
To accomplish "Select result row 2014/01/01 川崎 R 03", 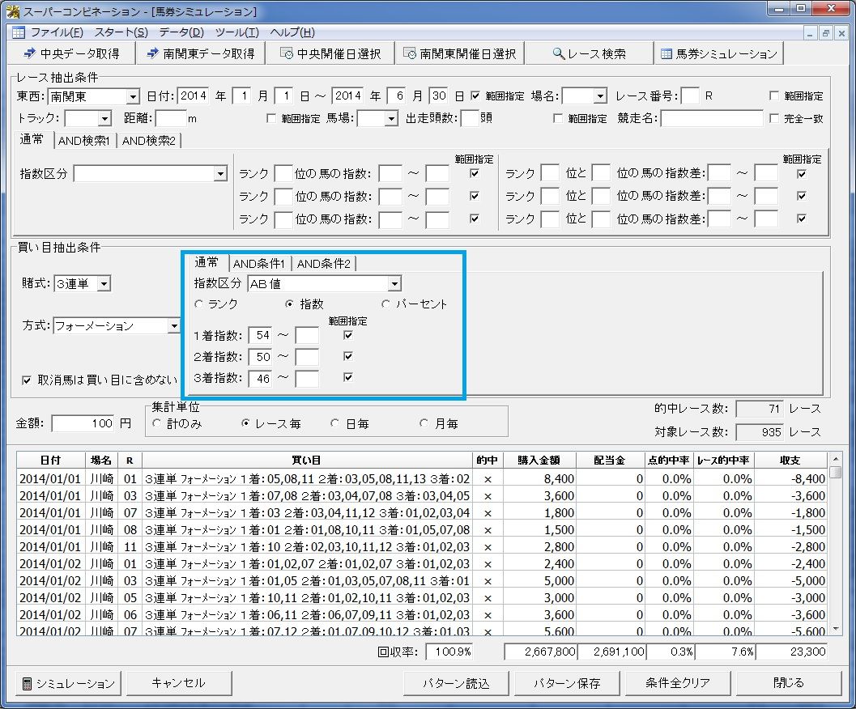I will click(422, 495).
